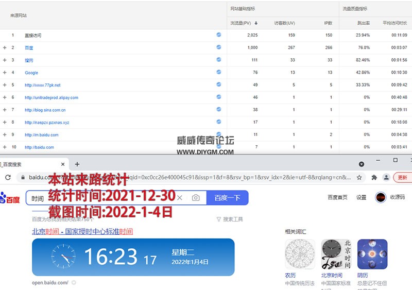This screenshot has height=290, width=412.
Task: Go to 百度首页 link
Action: pos(337,197)
